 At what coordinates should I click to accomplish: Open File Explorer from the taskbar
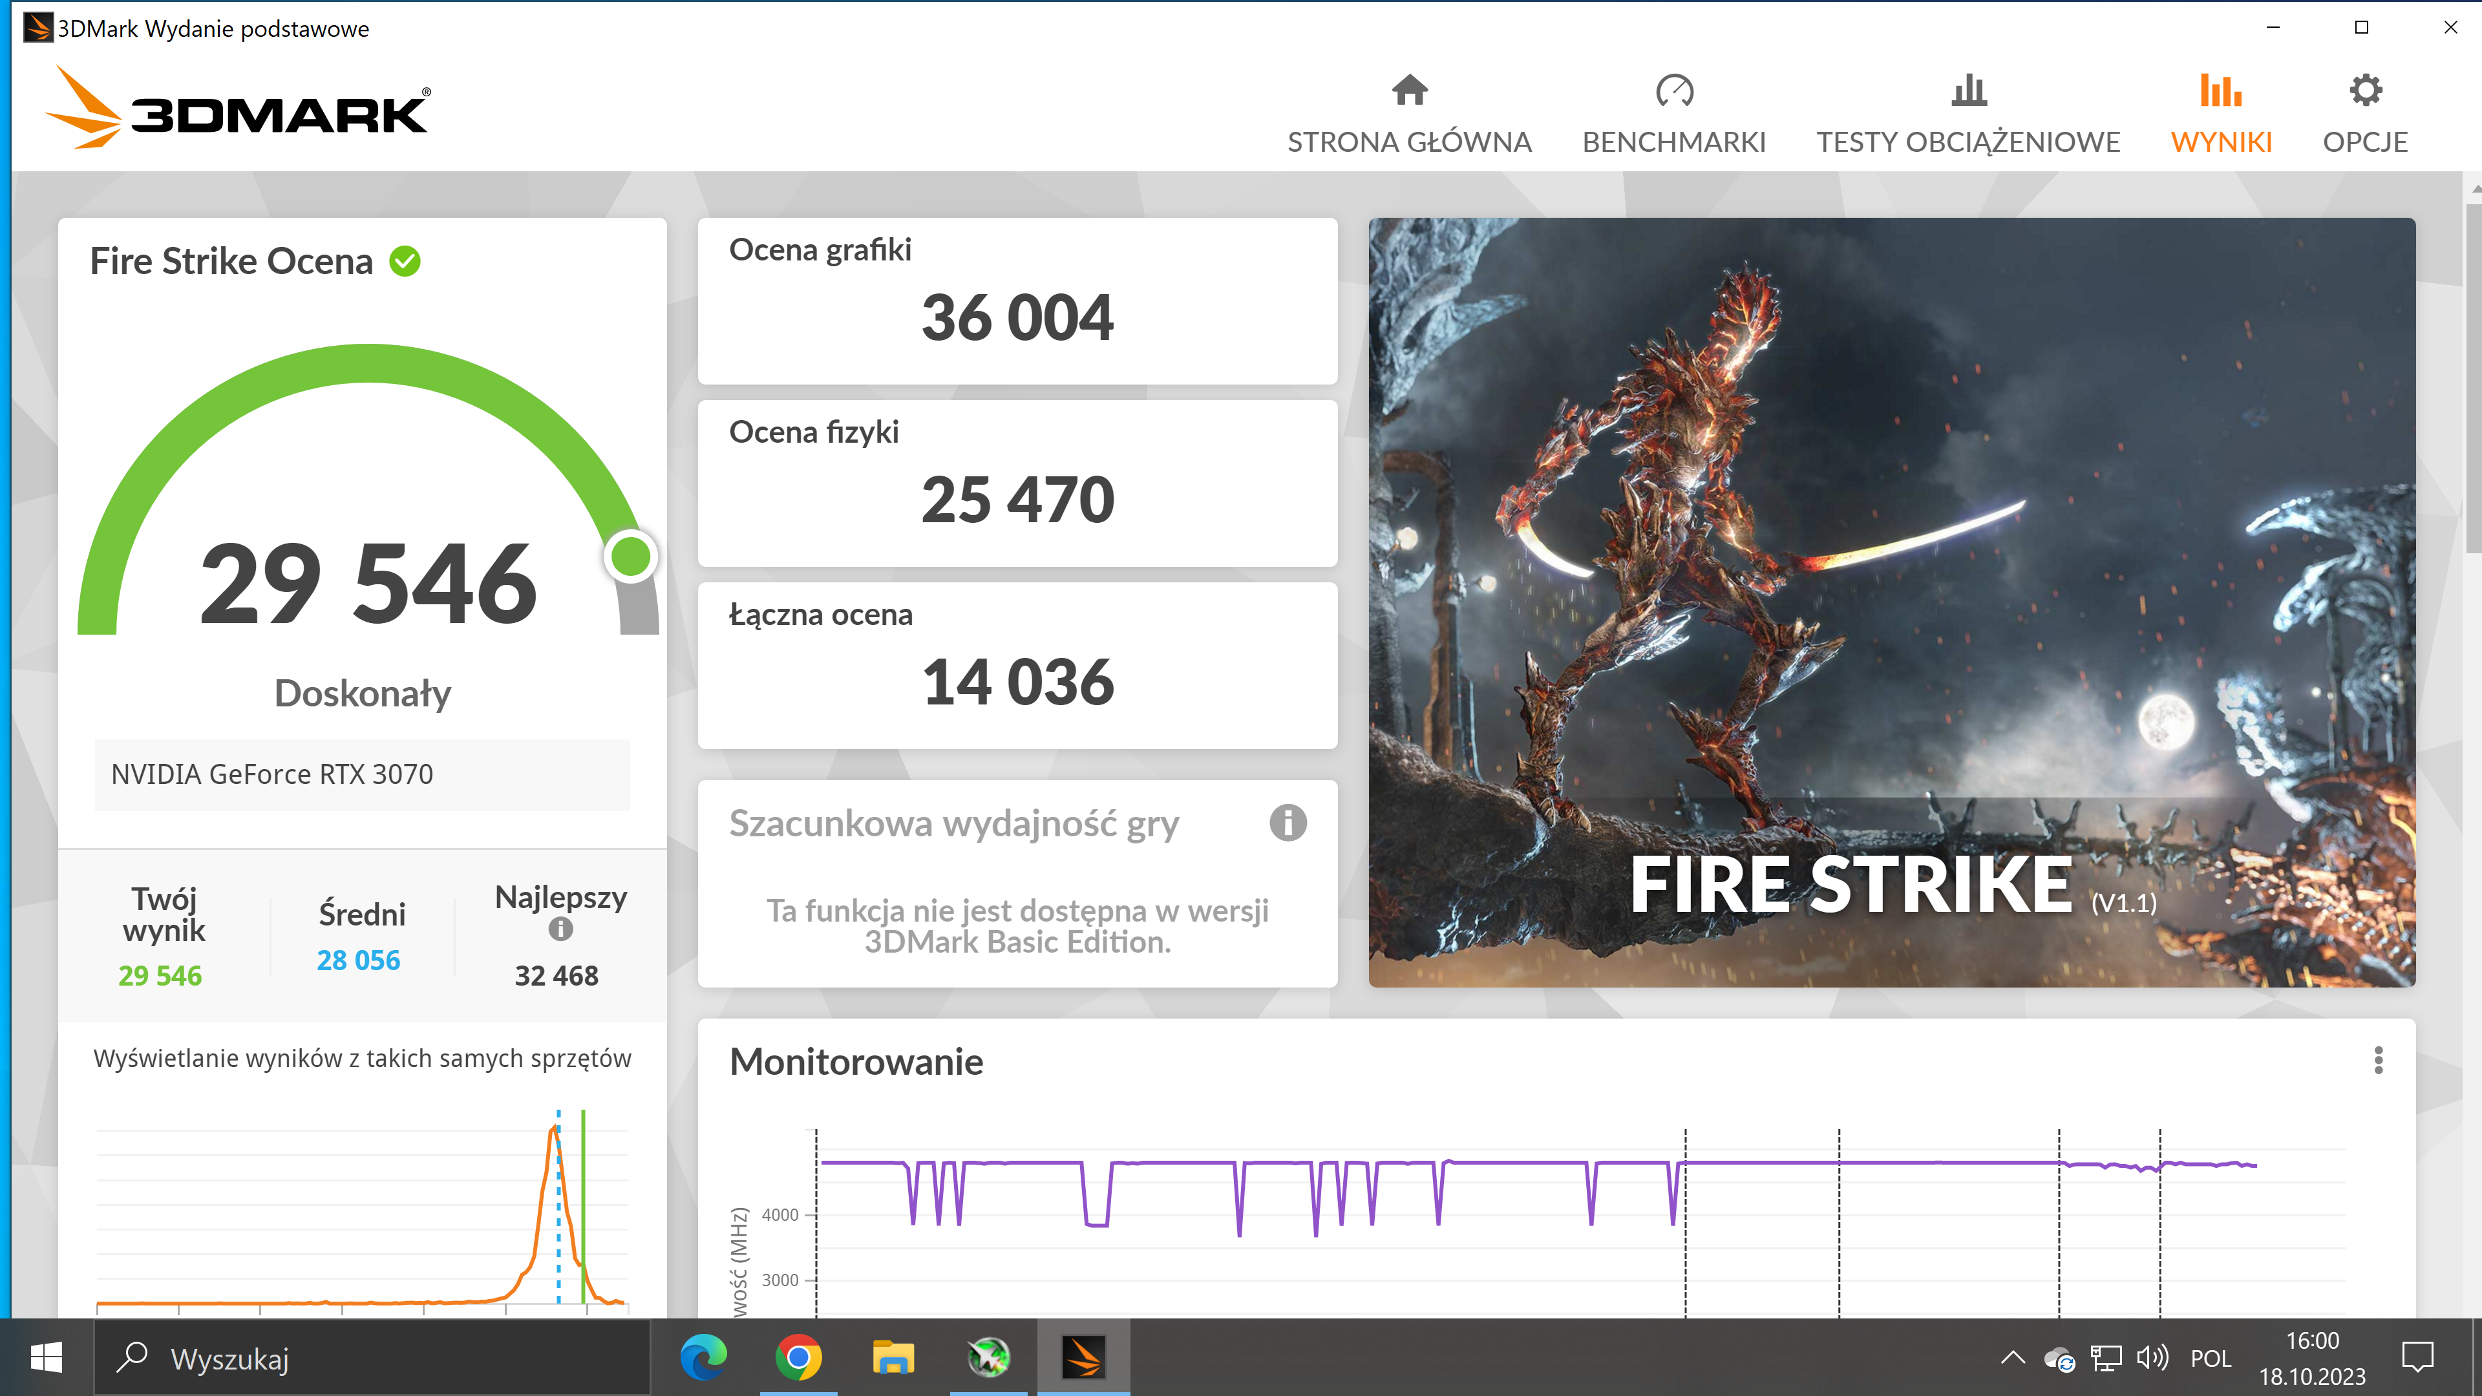893,1357
